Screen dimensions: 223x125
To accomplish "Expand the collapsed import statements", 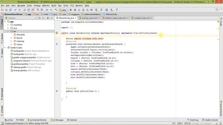I will click(x=71, y=27).
